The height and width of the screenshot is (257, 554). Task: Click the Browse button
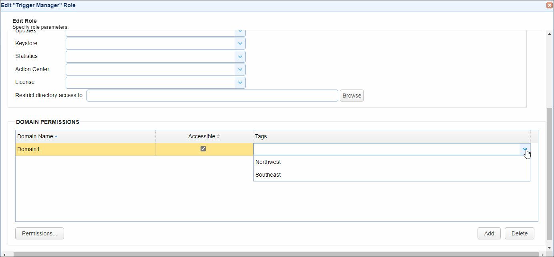click(352, 96)
